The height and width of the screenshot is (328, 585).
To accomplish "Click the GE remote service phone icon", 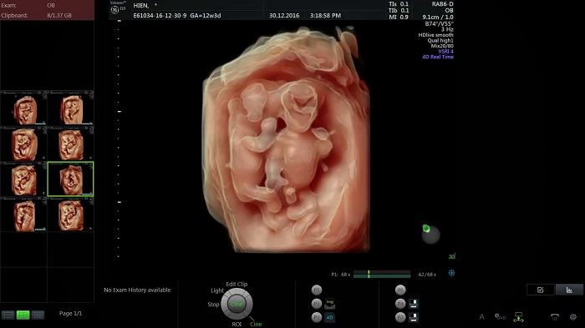I will [x=555, y=317].
